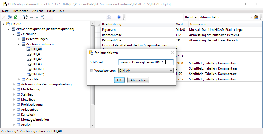Open help with blue question mark icon
This screenshot has width=263, height=134.
click(119, 17)
